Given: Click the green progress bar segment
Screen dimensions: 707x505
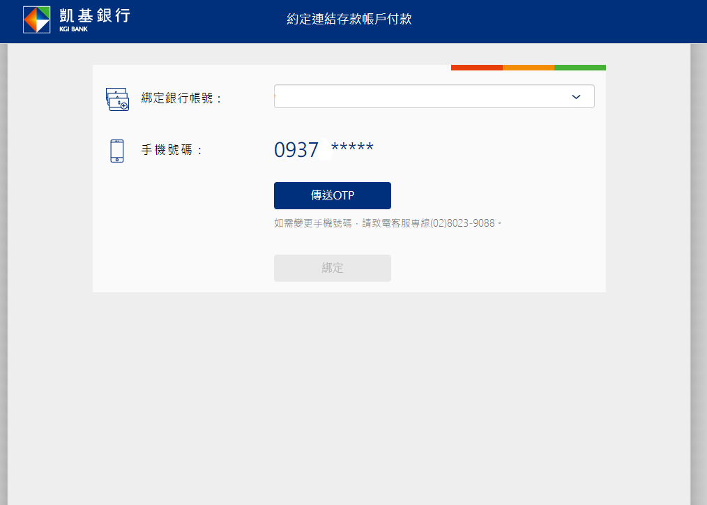Looking at the screenshot, I should tap(580, 68).
